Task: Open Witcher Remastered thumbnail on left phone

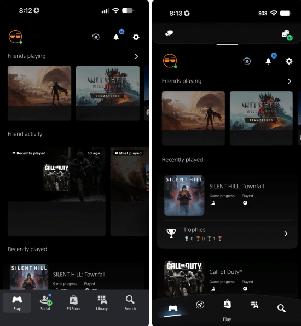Action: 108,93
